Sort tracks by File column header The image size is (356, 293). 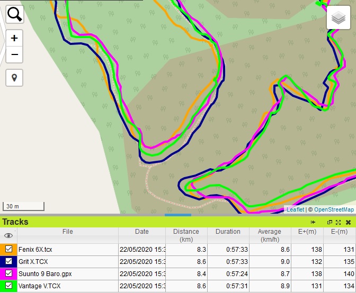[x=67, y=232]
